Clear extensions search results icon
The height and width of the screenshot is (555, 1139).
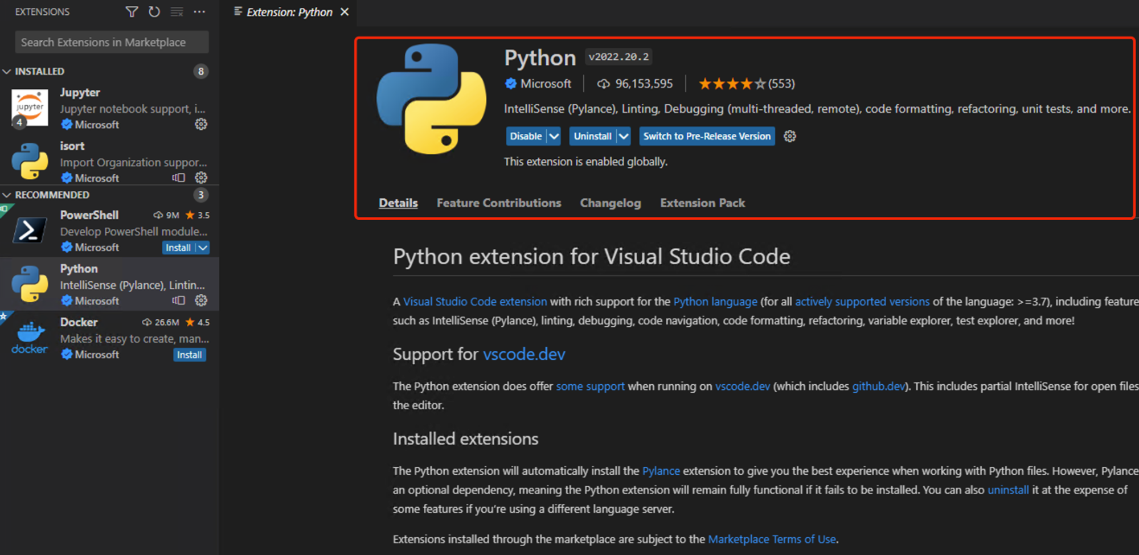pyautogui.click(x=177, y=12)
